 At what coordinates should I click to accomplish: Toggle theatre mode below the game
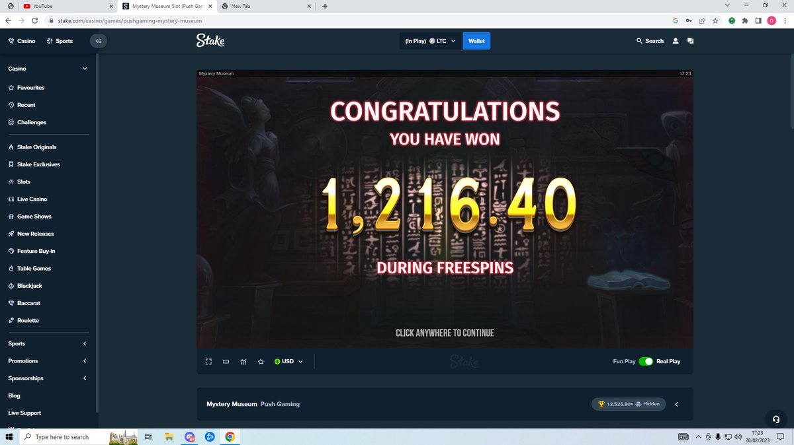pyautogui.click(x=226, y=361)
